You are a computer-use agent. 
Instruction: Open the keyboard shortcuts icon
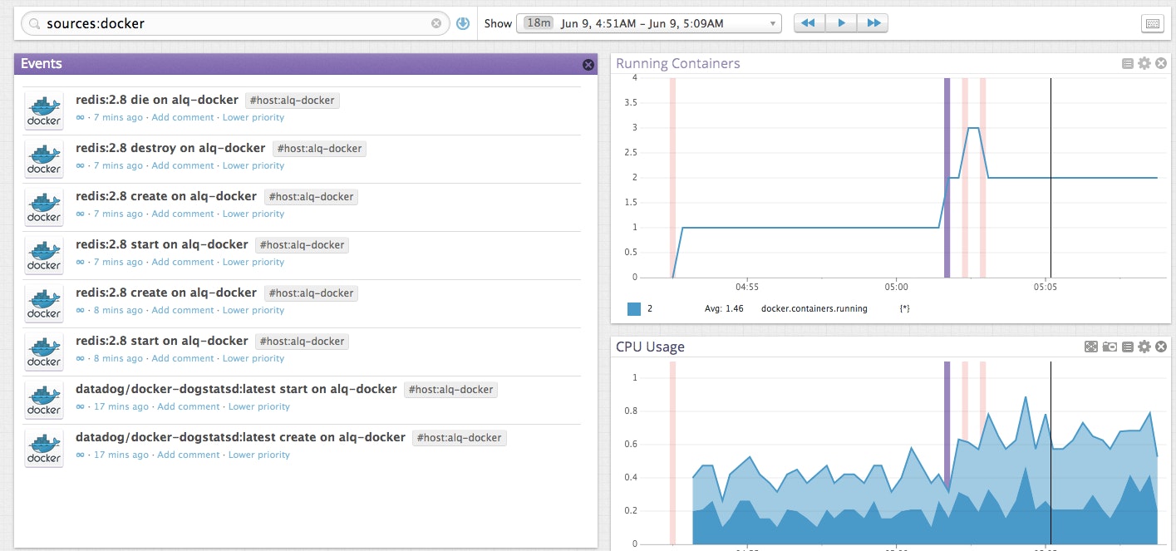pos(1152,23)
